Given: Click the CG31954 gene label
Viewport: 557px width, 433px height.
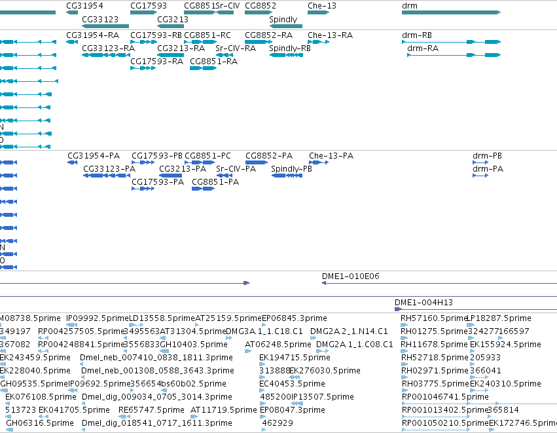Looking at the screenshot, I should [x=84, y=6].
